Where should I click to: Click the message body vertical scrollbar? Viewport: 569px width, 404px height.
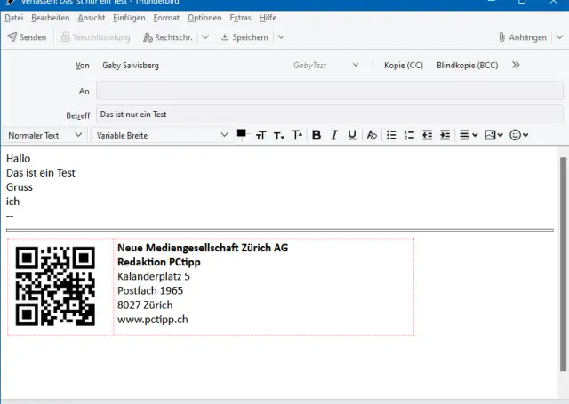[563, 264]
